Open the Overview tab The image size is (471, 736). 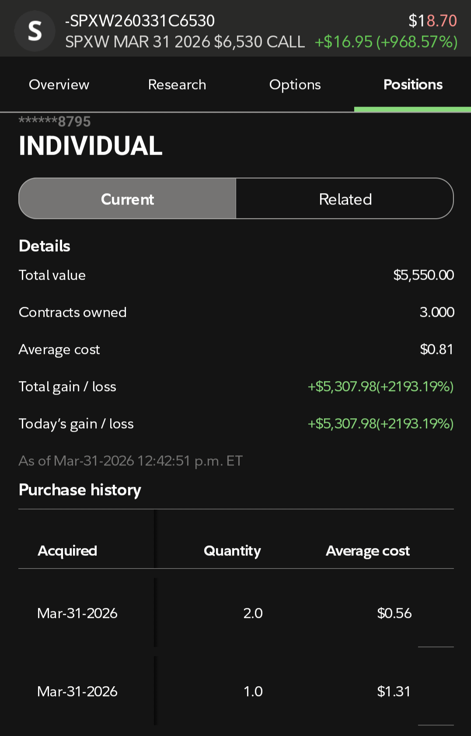pyautogui.click(x=59, y=84)
